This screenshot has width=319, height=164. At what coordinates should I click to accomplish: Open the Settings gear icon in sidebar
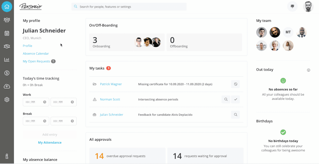(7, 100)
